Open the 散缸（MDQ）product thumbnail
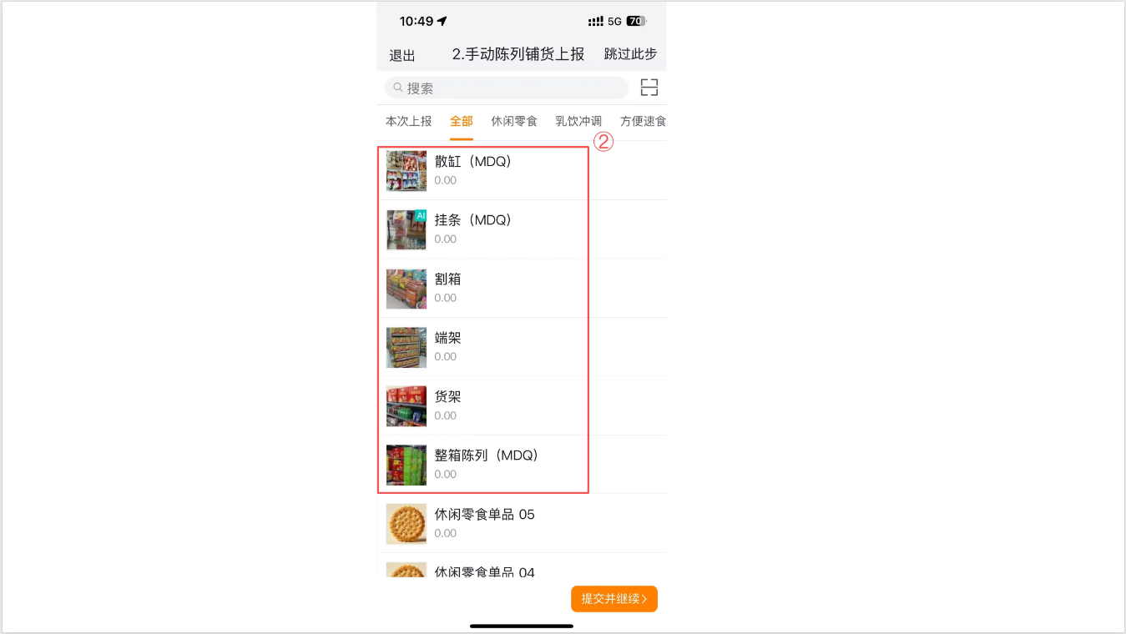Viewport: 1126px width, 634px height. click(406, 171)
